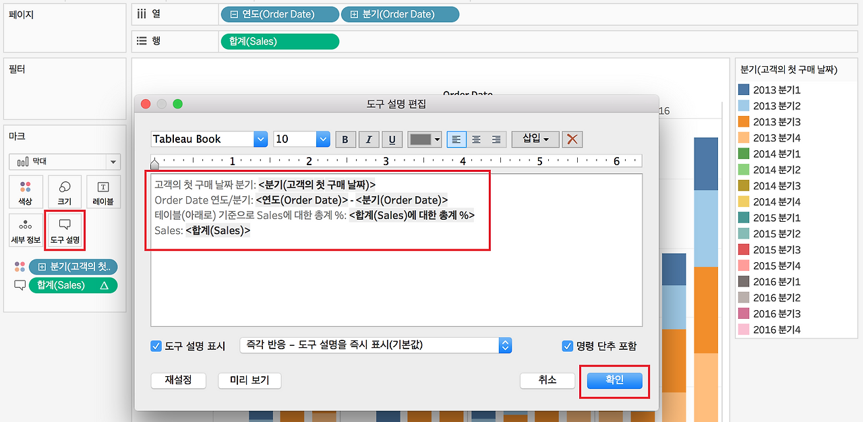Select 2014 분기1 legend color swatch

tap(744, 154)
